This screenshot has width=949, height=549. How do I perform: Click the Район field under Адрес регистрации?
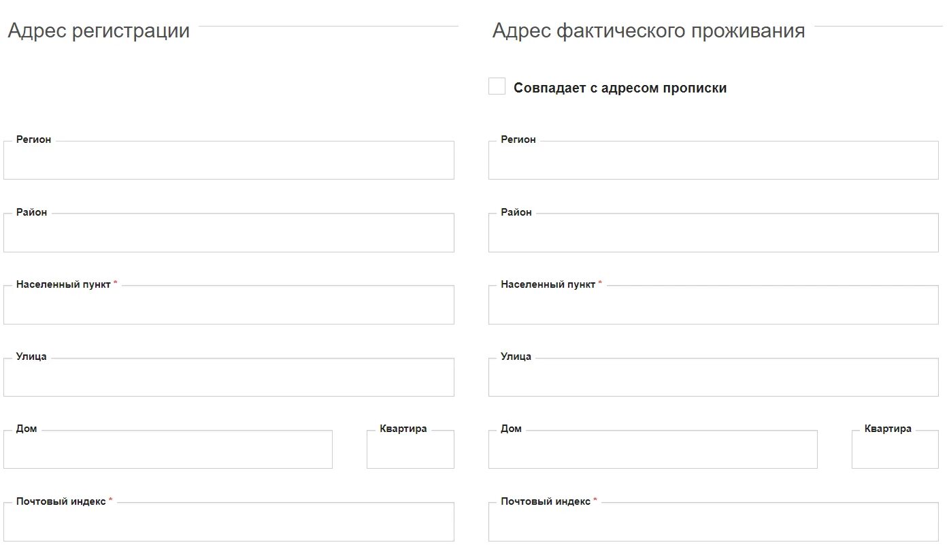coord(229,233)
